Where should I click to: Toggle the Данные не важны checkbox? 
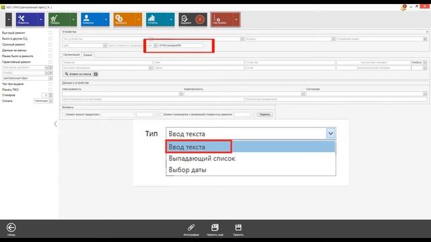(51, 50)
